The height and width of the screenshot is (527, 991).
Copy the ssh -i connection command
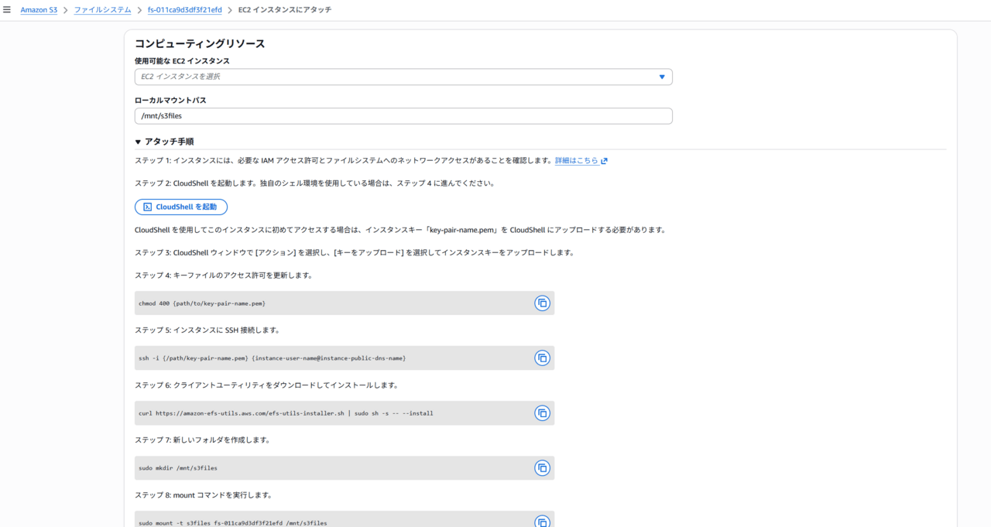[542, 358]
